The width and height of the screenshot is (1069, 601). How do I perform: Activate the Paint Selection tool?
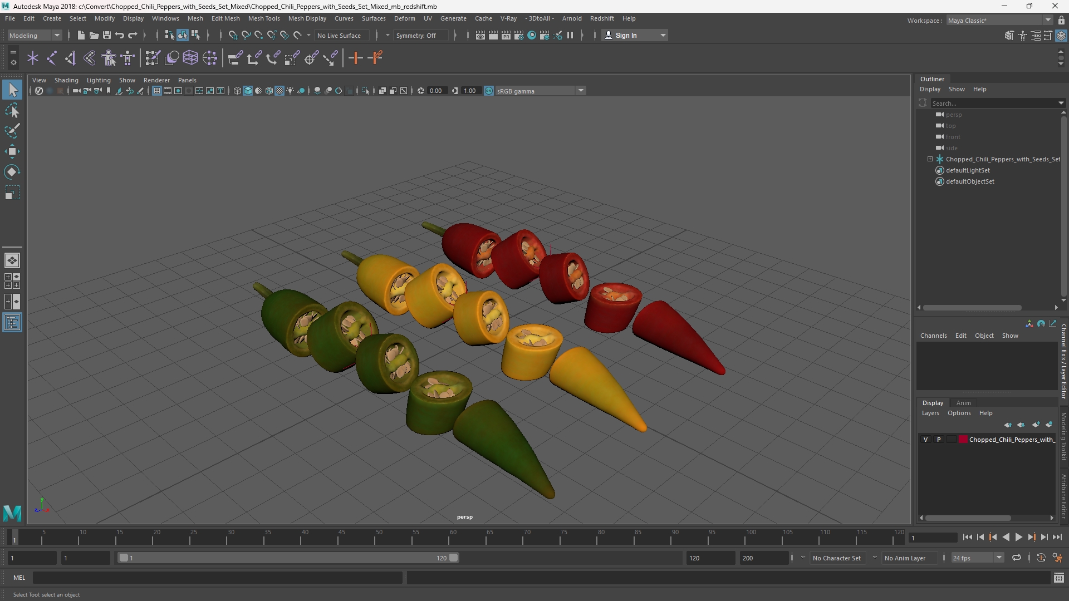click(12, 131)
